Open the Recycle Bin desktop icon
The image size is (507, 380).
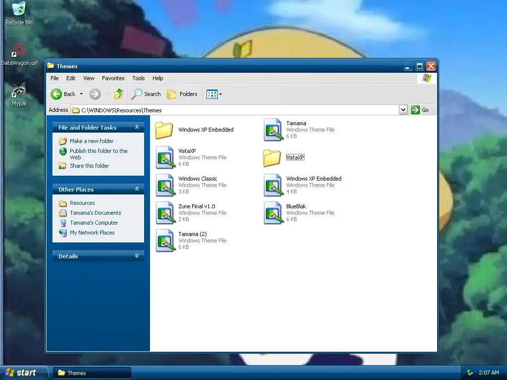tap(19, 13)
